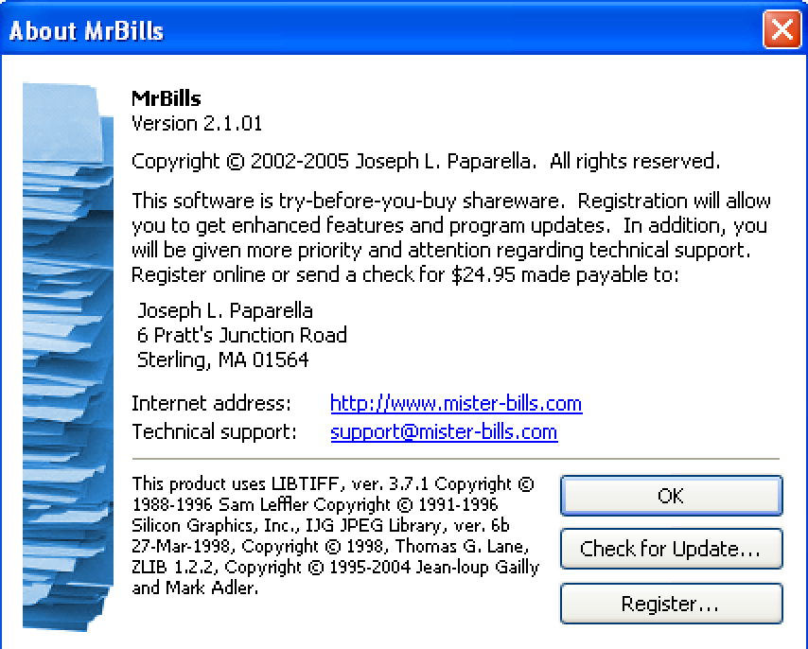Open the http://www.mister-bills.com link

click(456, 403)
